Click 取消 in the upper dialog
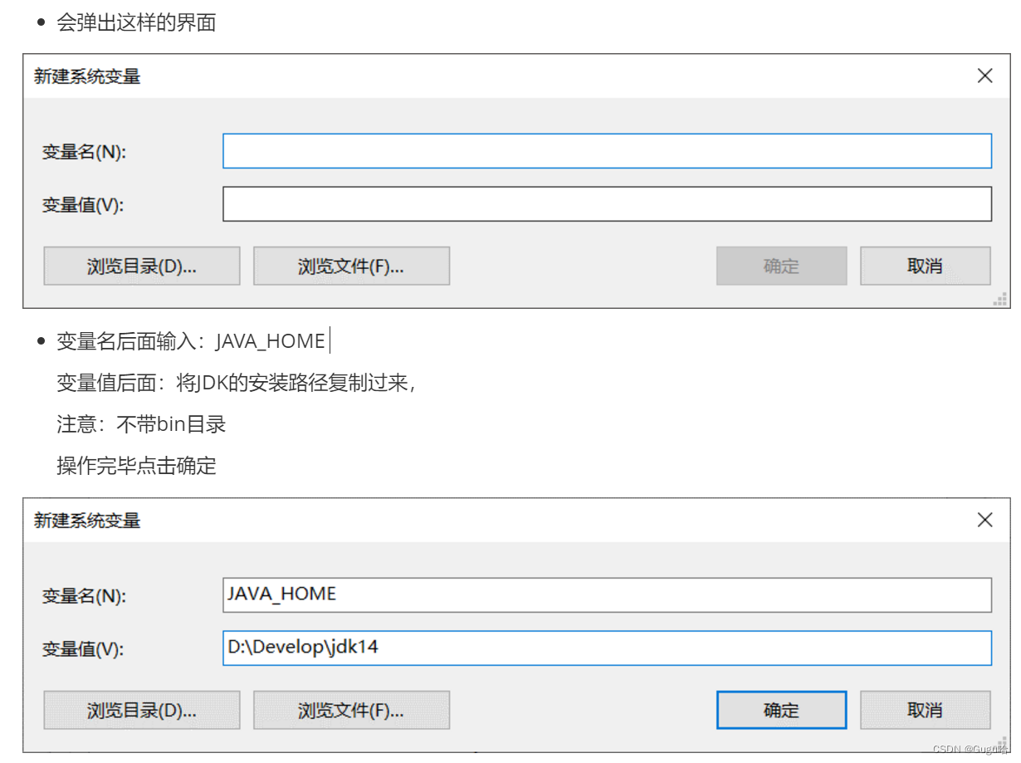The height and width of the screenshot is (763, 1021). tap(925, 267)
